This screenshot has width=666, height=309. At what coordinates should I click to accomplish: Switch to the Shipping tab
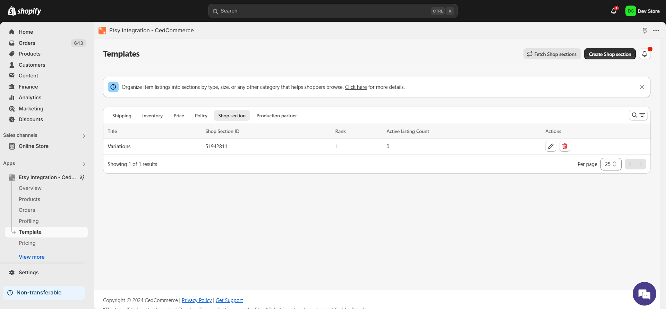122,116
